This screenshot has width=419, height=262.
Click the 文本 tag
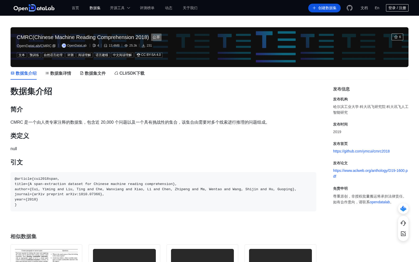coord(22,55)
